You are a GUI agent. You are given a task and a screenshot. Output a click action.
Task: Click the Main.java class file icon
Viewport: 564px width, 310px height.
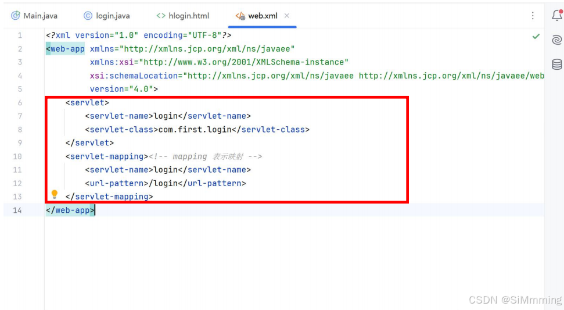tap(16, 16)
